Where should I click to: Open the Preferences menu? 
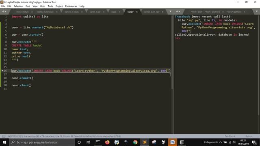coord(71,6)
